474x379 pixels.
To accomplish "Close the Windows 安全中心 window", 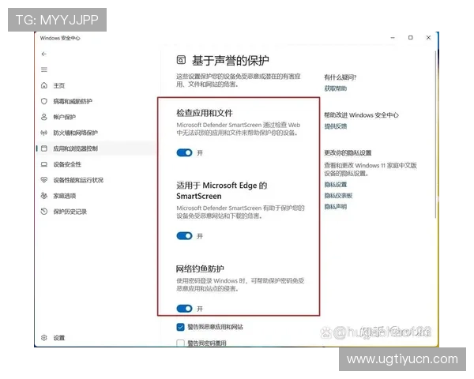I will point(428,38).
